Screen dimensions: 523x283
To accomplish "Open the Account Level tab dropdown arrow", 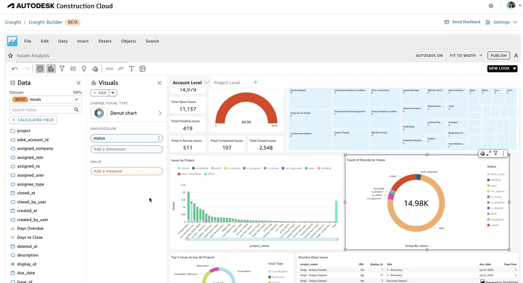I will [x=206, y=83].
